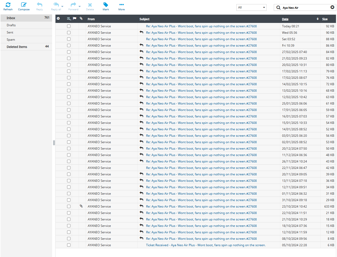Open the Inbox folder
This screenshot has height=257, width=337.
pyautogui.click(x=26, y=18)
